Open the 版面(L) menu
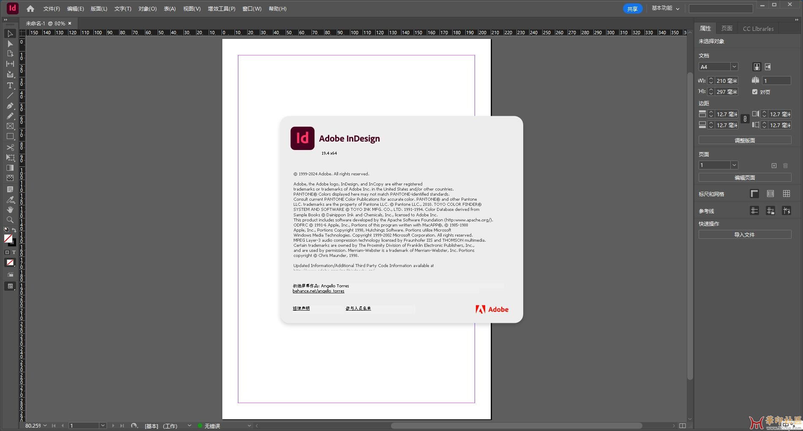The image size is (803, 431). pyautogui.click(x=99, y=8)
